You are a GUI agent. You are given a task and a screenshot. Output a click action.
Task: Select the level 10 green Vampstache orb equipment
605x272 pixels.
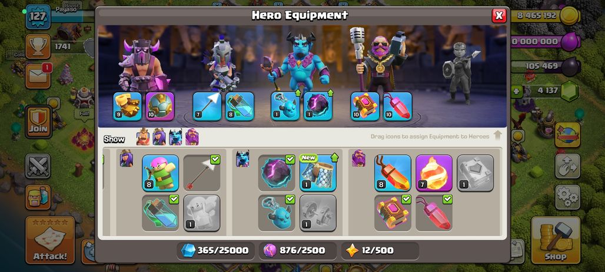(x=160, y=106)
